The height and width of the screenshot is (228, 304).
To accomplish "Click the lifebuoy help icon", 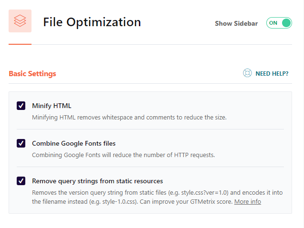I will pos(247,73).
